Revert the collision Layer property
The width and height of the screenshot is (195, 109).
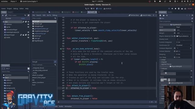(x=191, y=71)
